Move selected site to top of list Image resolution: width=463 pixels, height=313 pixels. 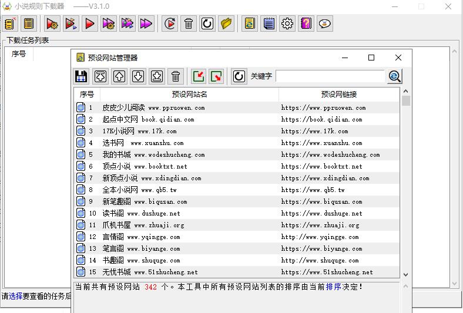pyautogui.click(x=100, y=76)
